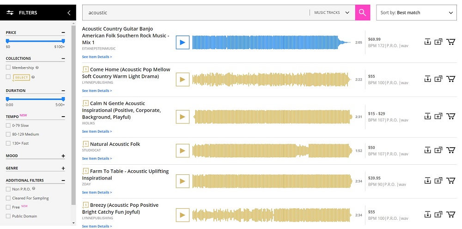Click the search field containing acoustic
This screenshot has width=462, height=229.
pos(194,13)
